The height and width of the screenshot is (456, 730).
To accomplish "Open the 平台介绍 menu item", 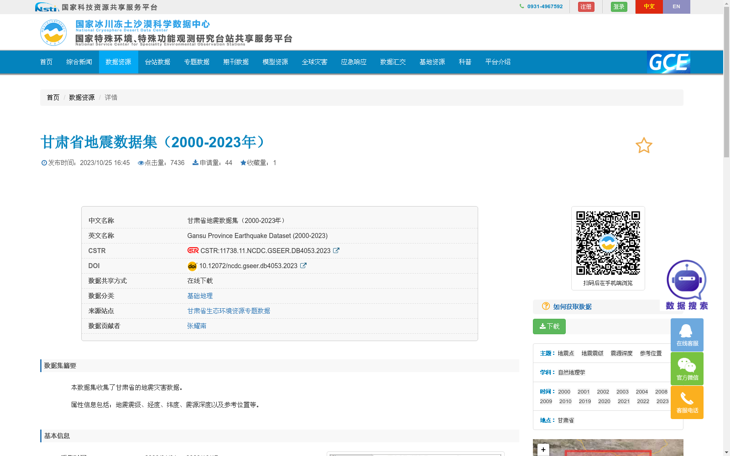I will pyautogui.click(x=498, y=62).
